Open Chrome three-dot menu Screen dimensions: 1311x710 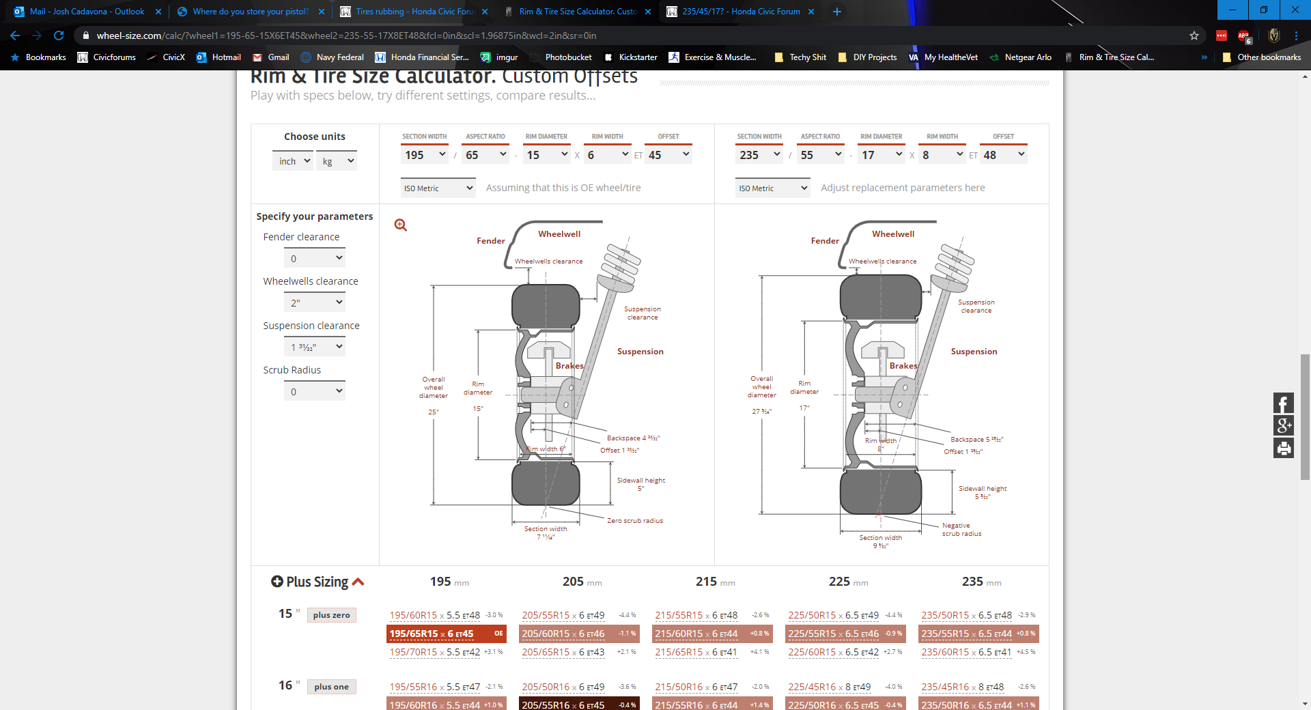click(1295, 35)
